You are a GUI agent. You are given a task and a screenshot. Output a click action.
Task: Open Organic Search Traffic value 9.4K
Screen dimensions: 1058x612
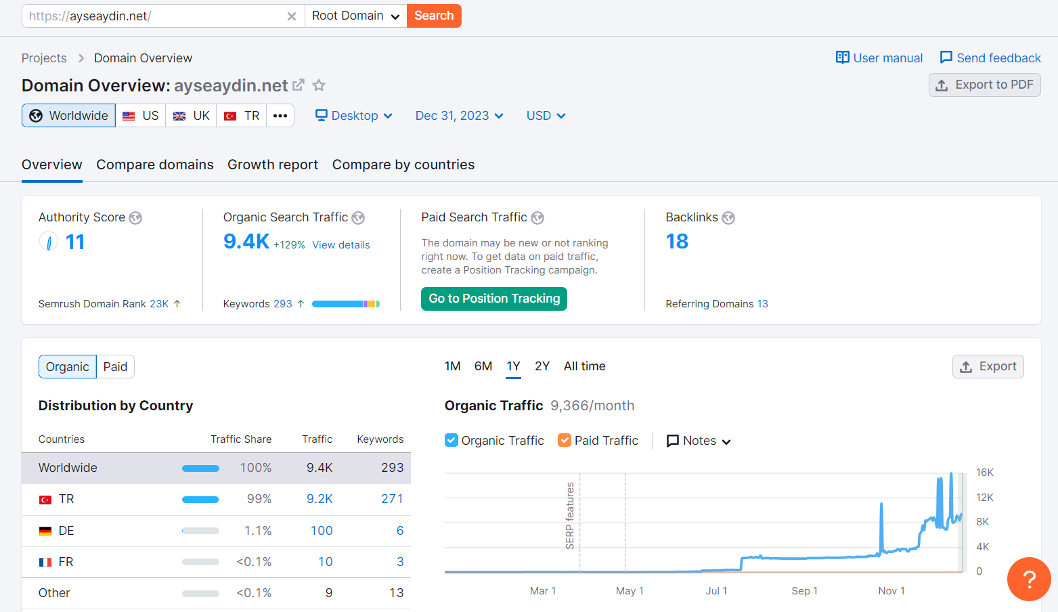246,242
